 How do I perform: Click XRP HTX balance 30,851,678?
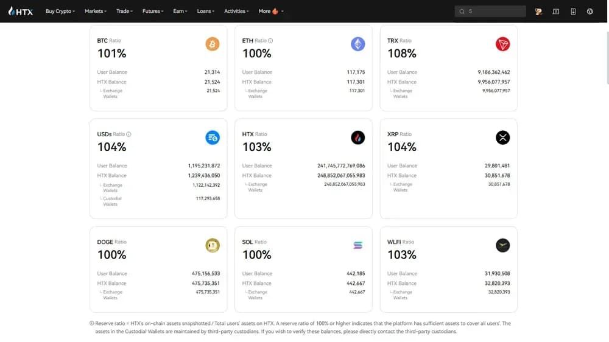497,175
